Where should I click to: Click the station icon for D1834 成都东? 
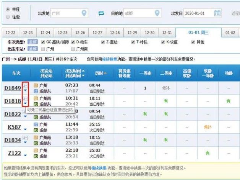[x=36, y=143]
